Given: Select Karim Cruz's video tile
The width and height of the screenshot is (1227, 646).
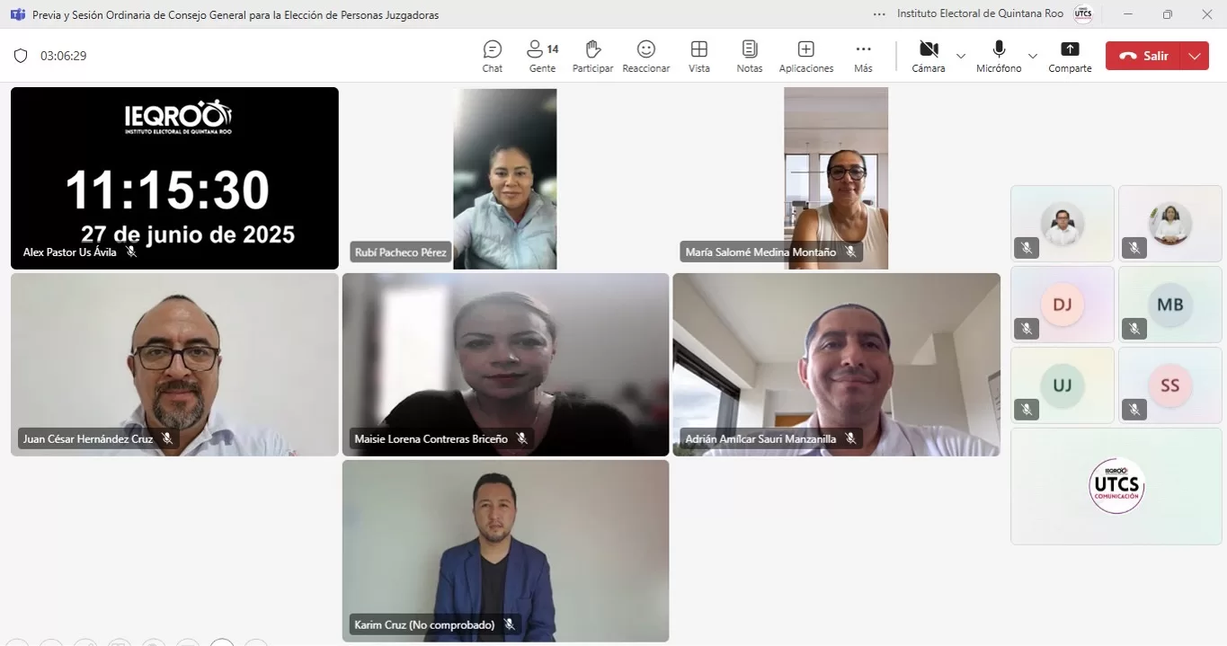Looking at the screenshot, I should pos(505,550).
